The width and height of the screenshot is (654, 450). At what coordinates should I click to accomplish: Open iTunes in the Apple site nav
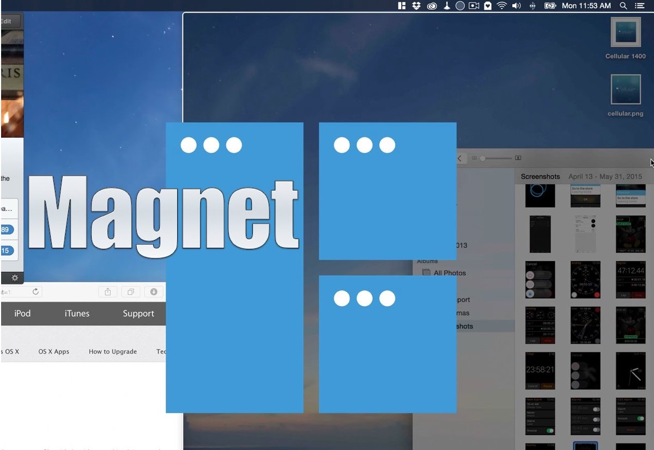pos(77,313)
